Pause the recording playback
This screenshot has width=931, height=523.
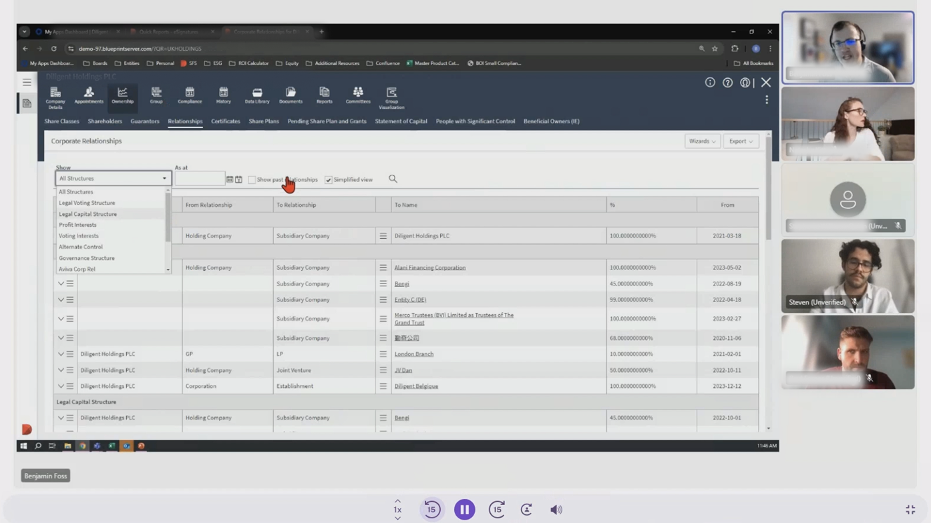[464, 510]
